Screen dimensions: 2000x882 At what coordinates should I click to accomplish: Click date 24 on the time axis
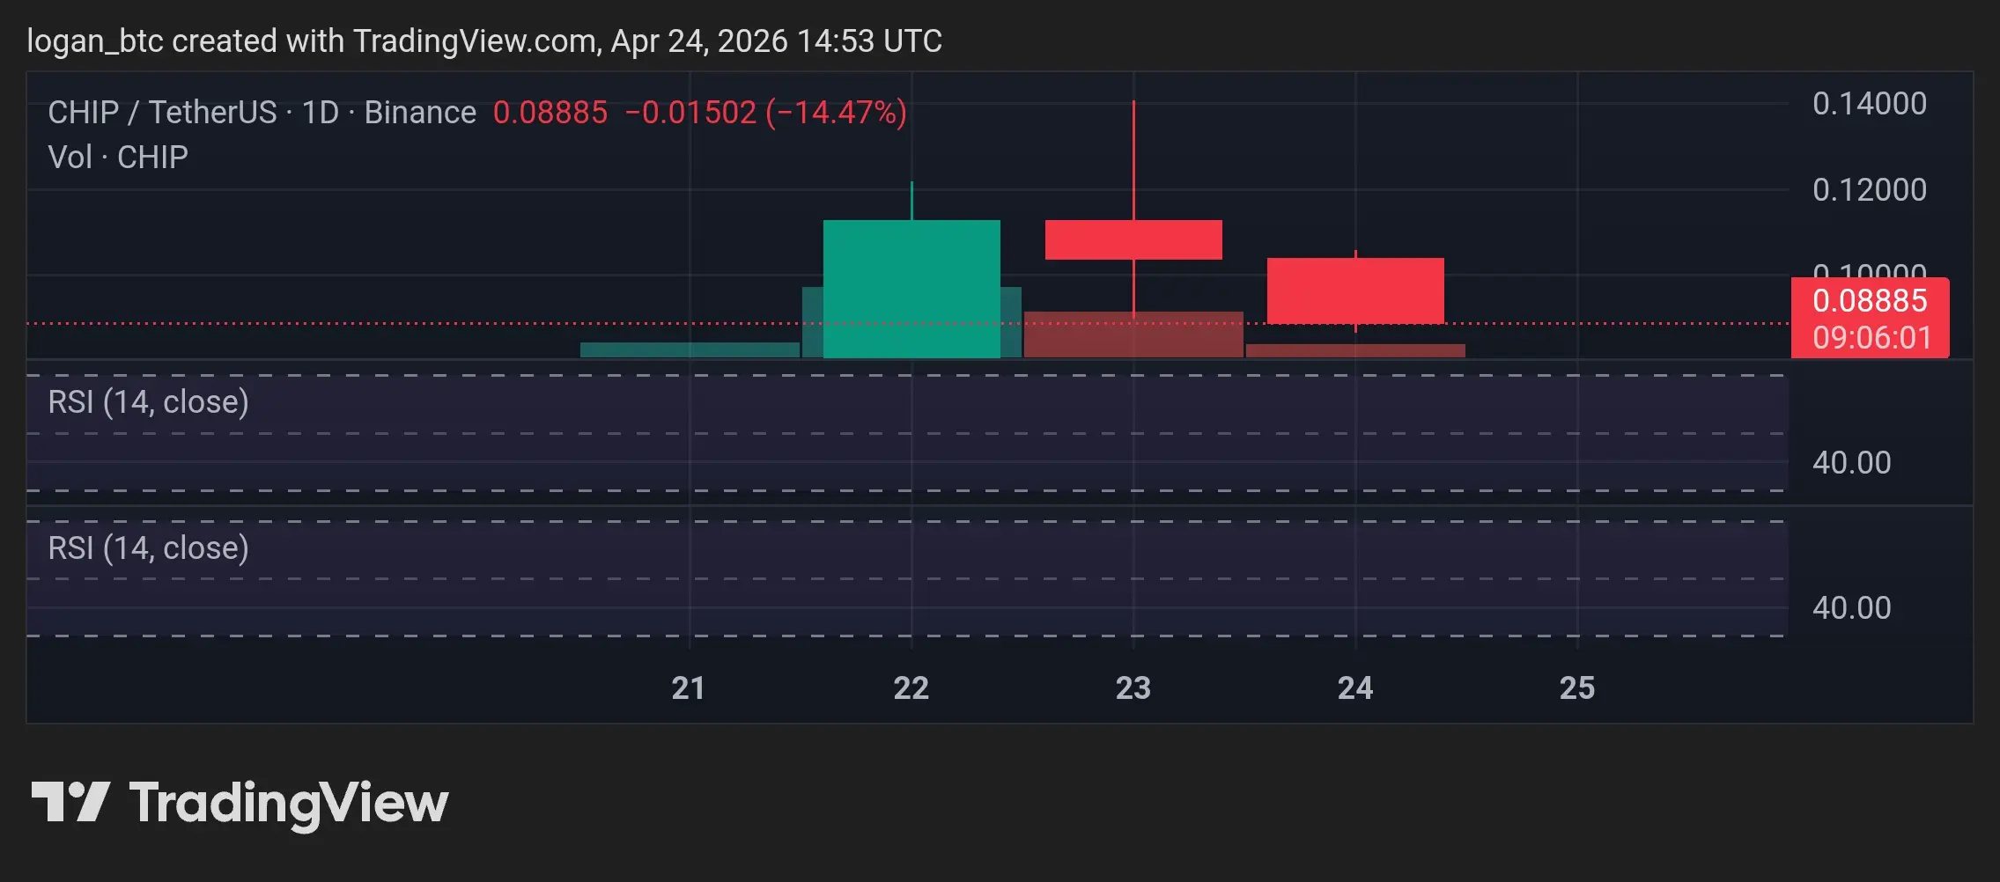1355,688
